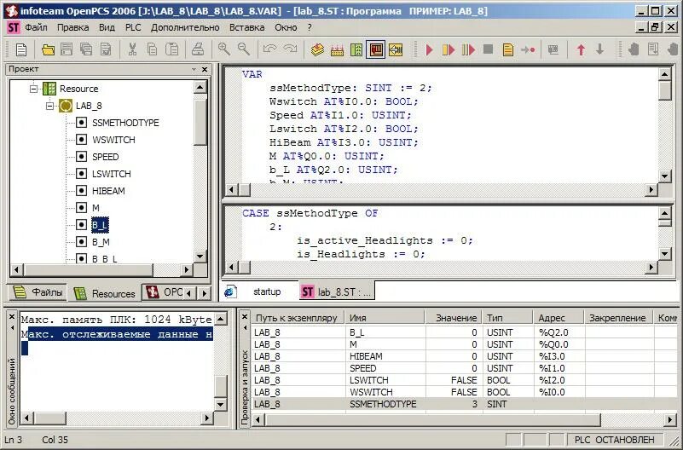Open the Вид menu
The image size is (683, 450).
point(107,27)
